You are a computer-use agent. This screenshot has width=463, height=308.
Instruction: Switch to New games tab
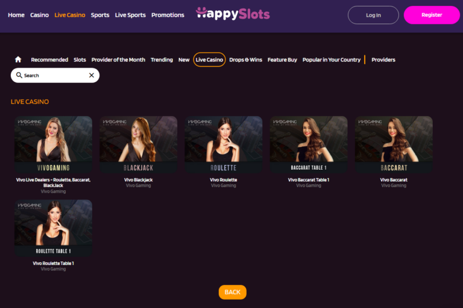point(184,60)
